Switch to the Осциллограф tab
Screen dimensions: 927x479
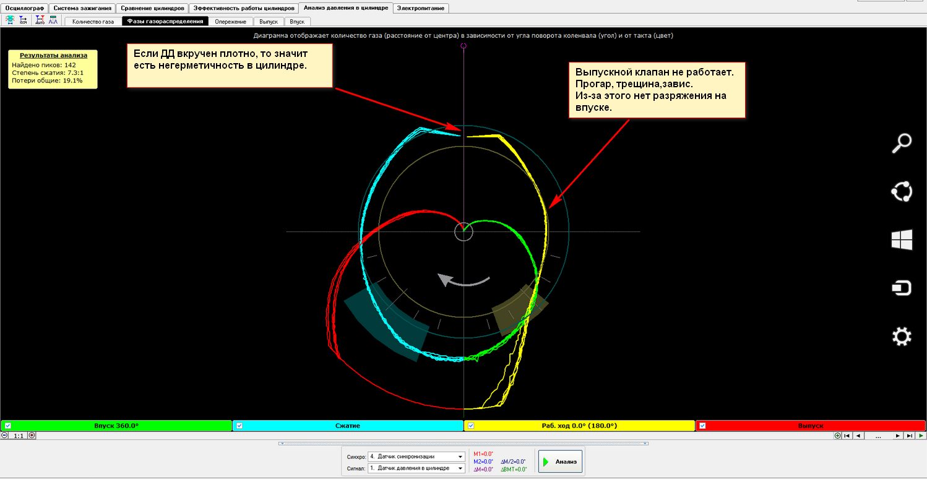point(25,8)
